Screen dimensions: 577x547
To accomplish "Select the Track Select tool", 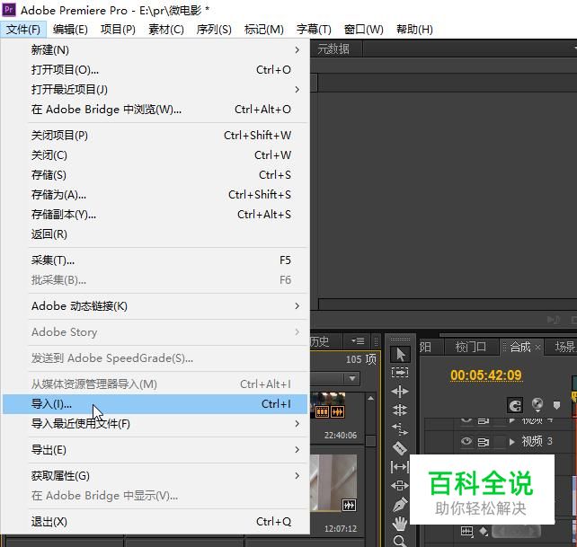I will pos(400,373).
